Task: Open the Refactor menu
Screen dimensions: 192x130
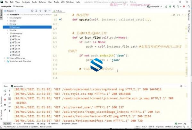Action: pyautogui.click(x=42, y=2)
